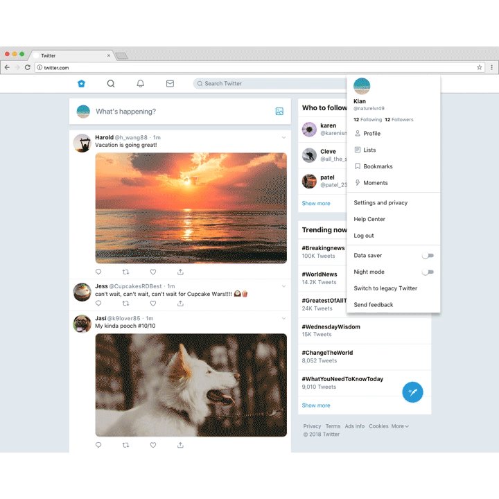Viewport: 499px width, 499px height.
Task: Reply to Harold's vacation tweet
Action: [x=98, y=272]
